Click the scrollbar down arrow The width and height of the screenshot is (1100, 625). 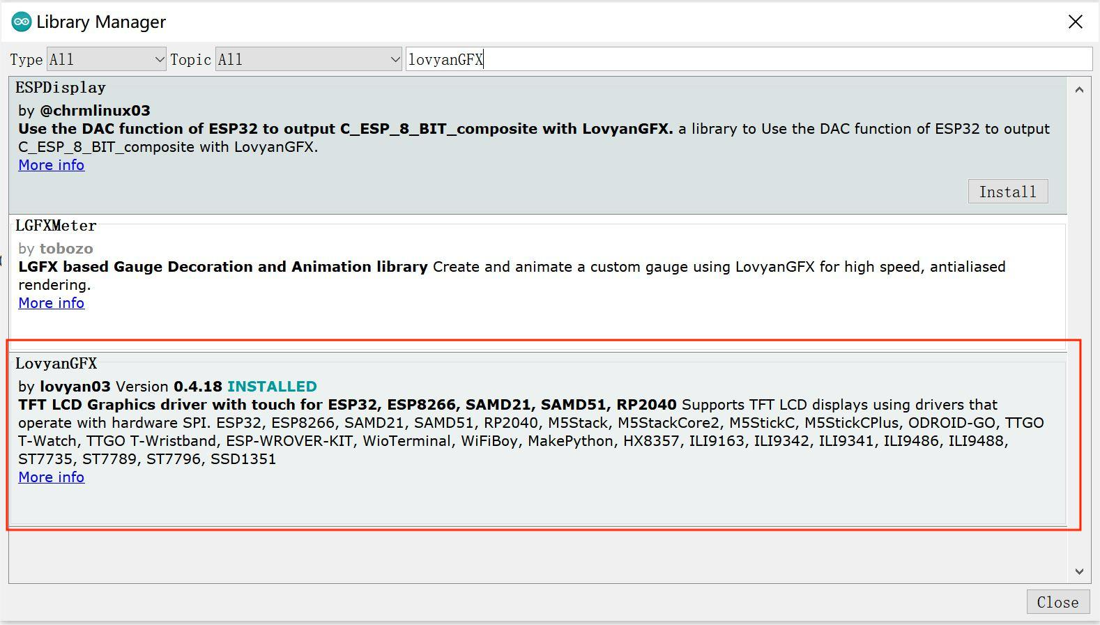1079,571
